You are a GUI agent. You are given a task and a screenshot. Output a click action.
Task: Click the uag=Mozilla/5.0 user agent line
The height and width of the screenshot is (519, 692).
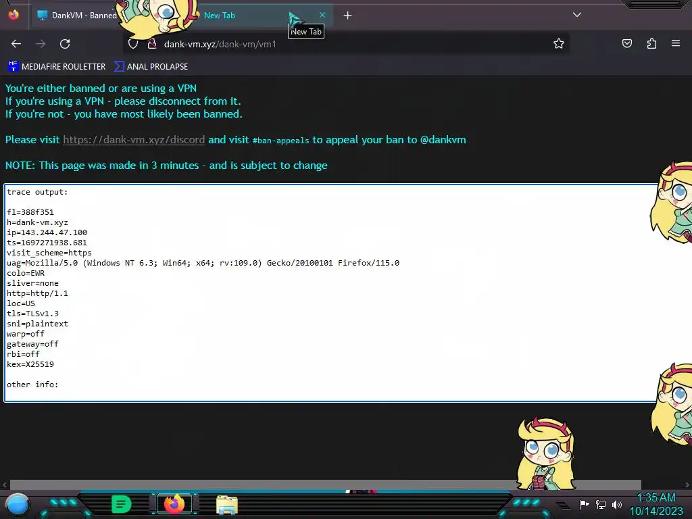(203, 263)
